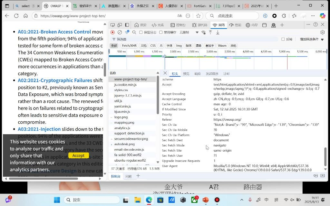Switch to Preview (预览) request detail tab
The image size is (330, 206).
coord(186,74)
